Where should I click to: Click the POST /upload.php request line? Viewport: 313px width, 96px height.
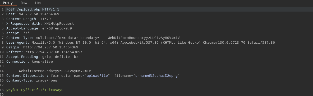pyautogui.click(x=33, y=9)
